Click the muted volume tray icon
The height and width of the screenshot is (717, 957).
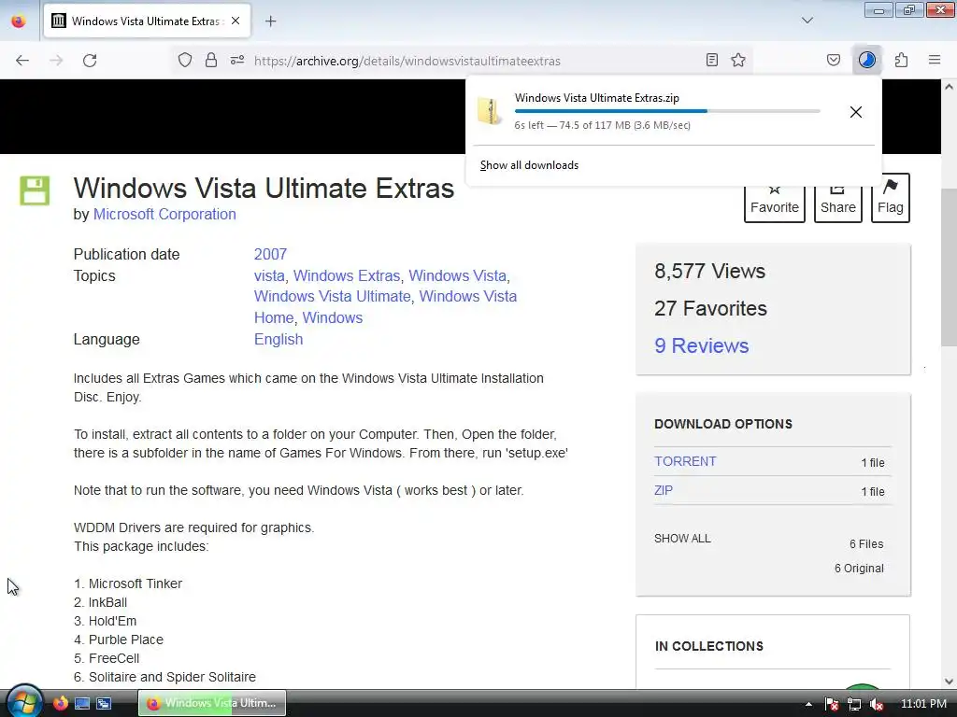click(877, 704)
